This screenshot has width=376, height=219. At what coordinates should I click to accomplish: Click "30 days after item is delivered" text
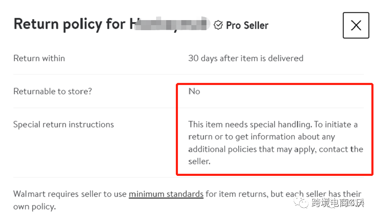coord(245,58)
